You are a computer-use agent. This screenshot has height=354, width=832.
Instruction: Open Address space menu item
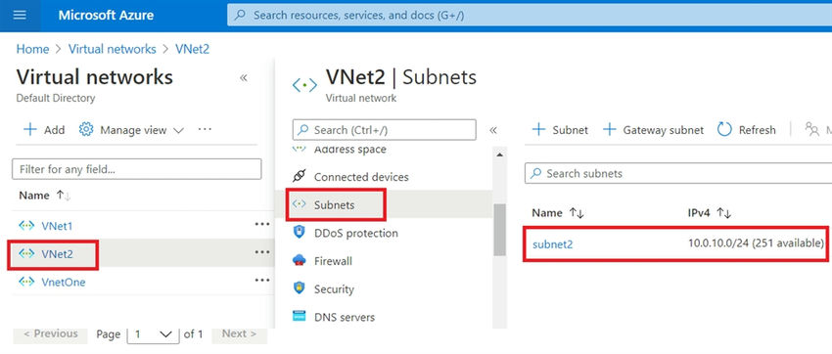[x=350, y=150]
